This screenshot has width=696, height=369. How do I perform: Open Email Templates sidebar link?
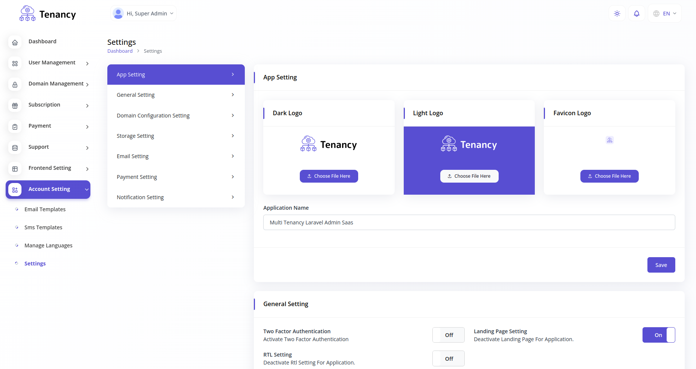[x=45, y=209]
